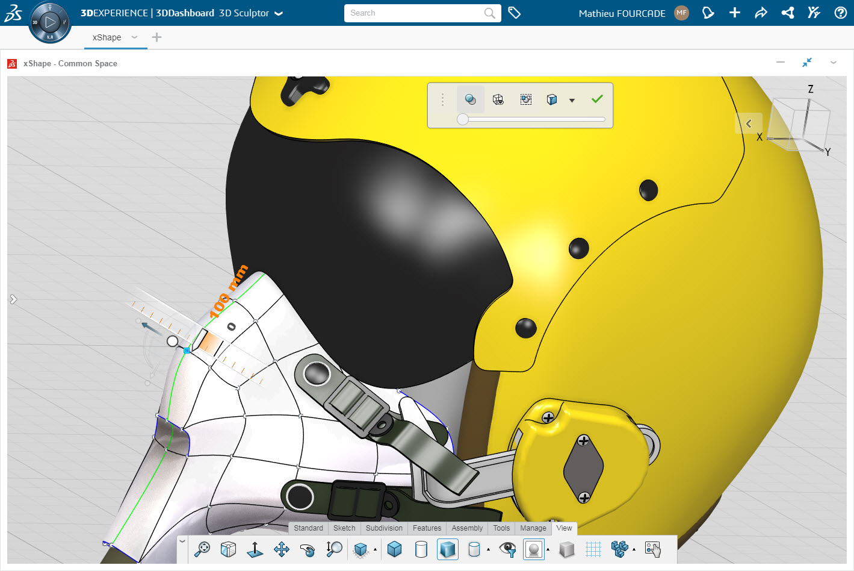Select the Isometric view cube icon

point(229,549)
